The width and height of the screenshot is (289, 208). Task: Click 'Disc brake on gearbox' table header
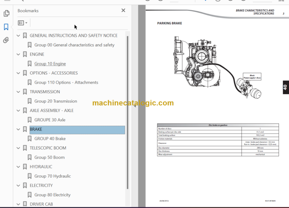218,125
